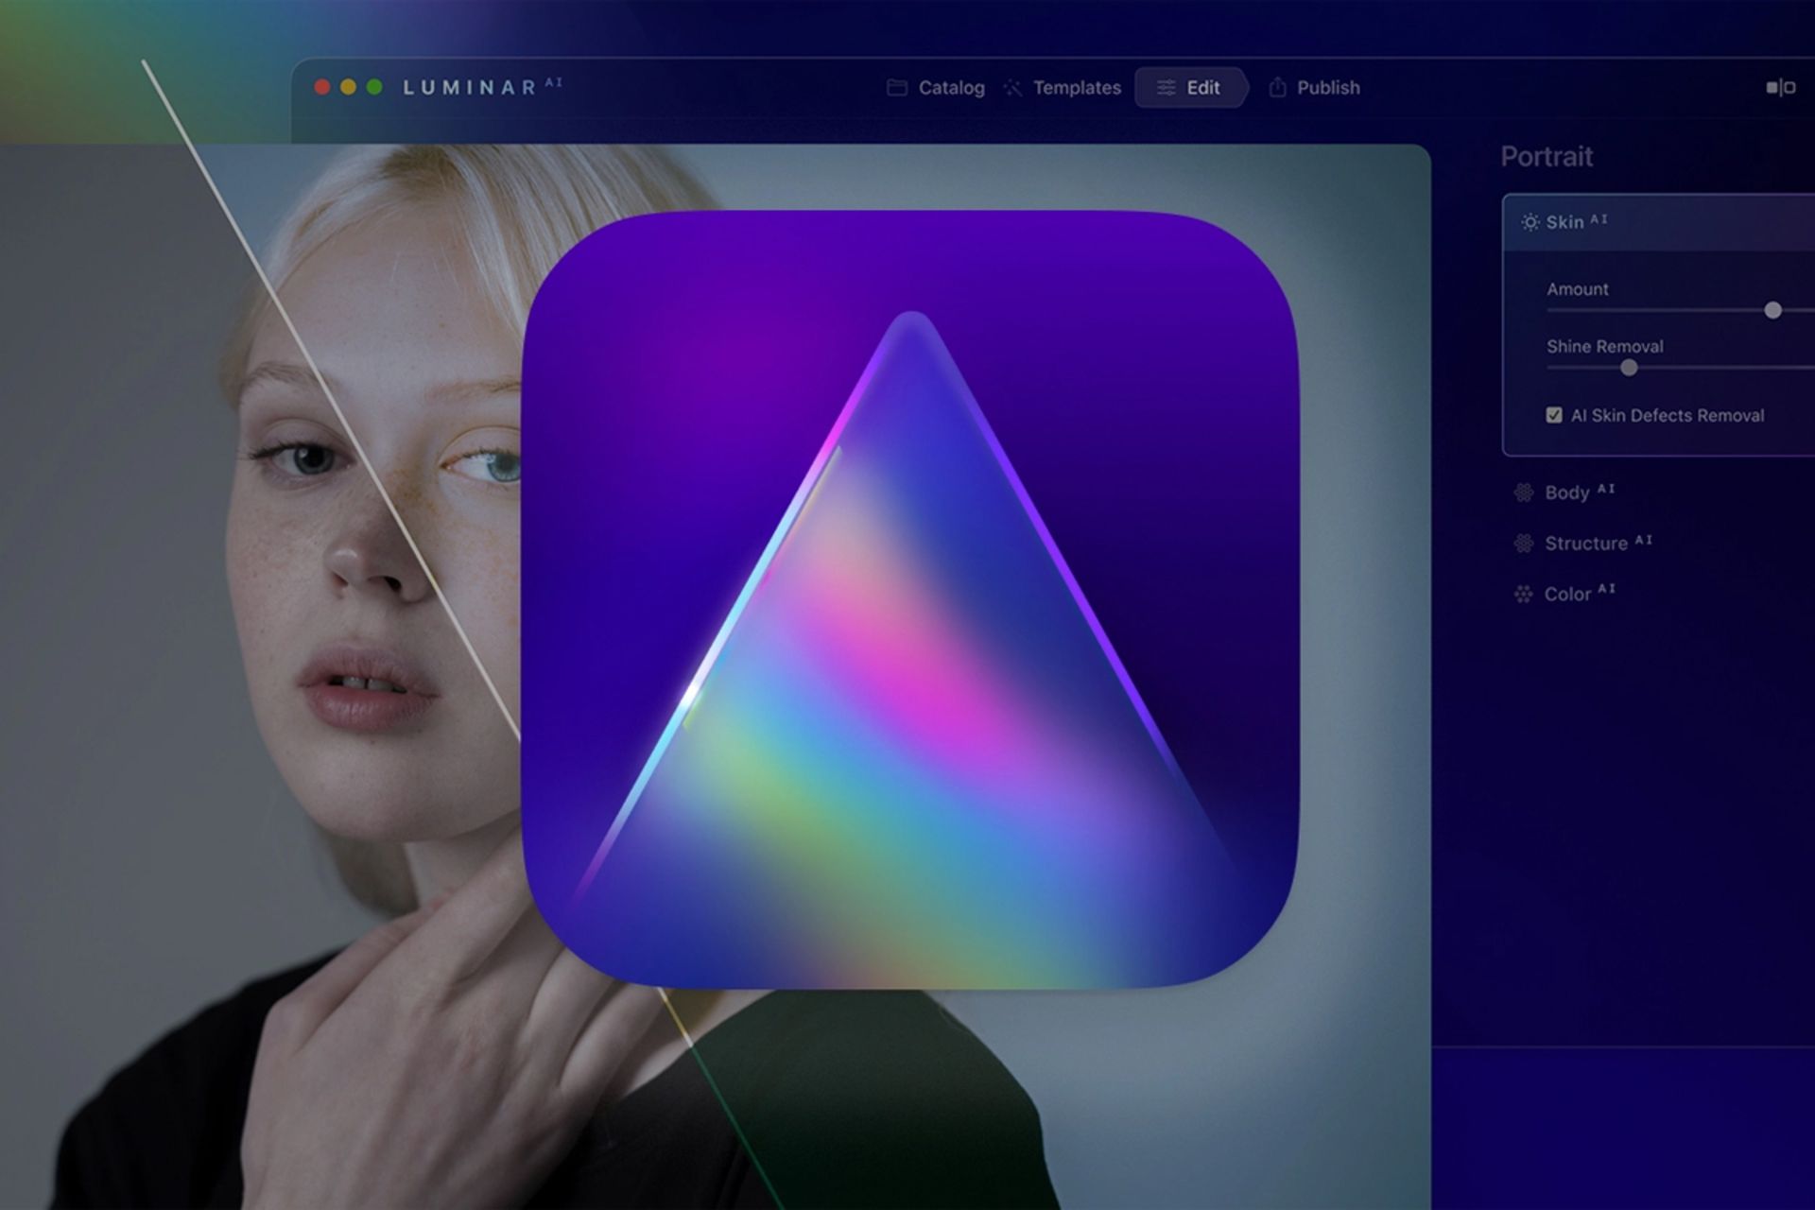Click the yellow minimize window button
Screen dimensions: 1815x1210
click(348, 87)
